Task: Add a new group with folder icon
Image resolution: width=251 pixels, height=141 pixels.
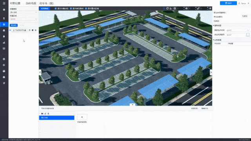Action: [x=42, y=114]
